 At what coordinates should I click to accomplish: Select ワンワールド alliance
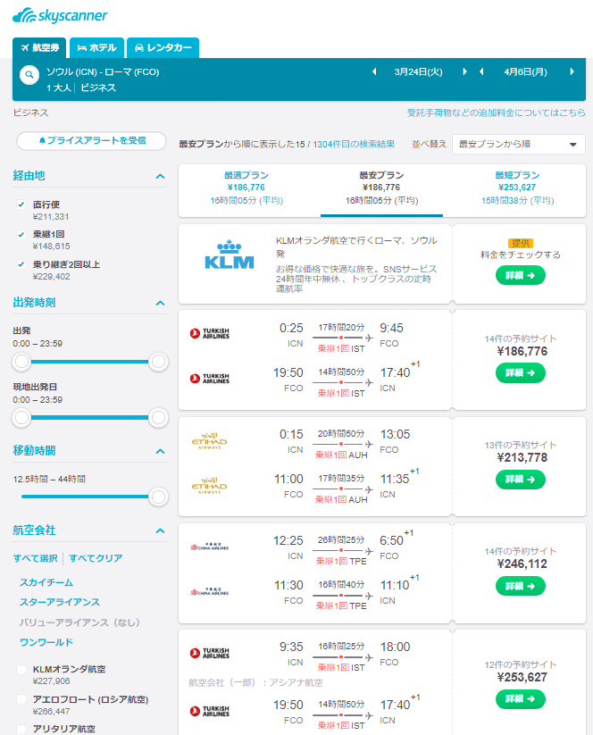point(46,642)
